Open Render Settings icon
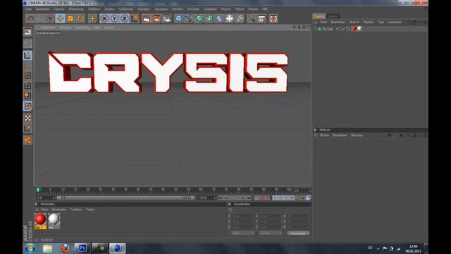 point(167,19)
